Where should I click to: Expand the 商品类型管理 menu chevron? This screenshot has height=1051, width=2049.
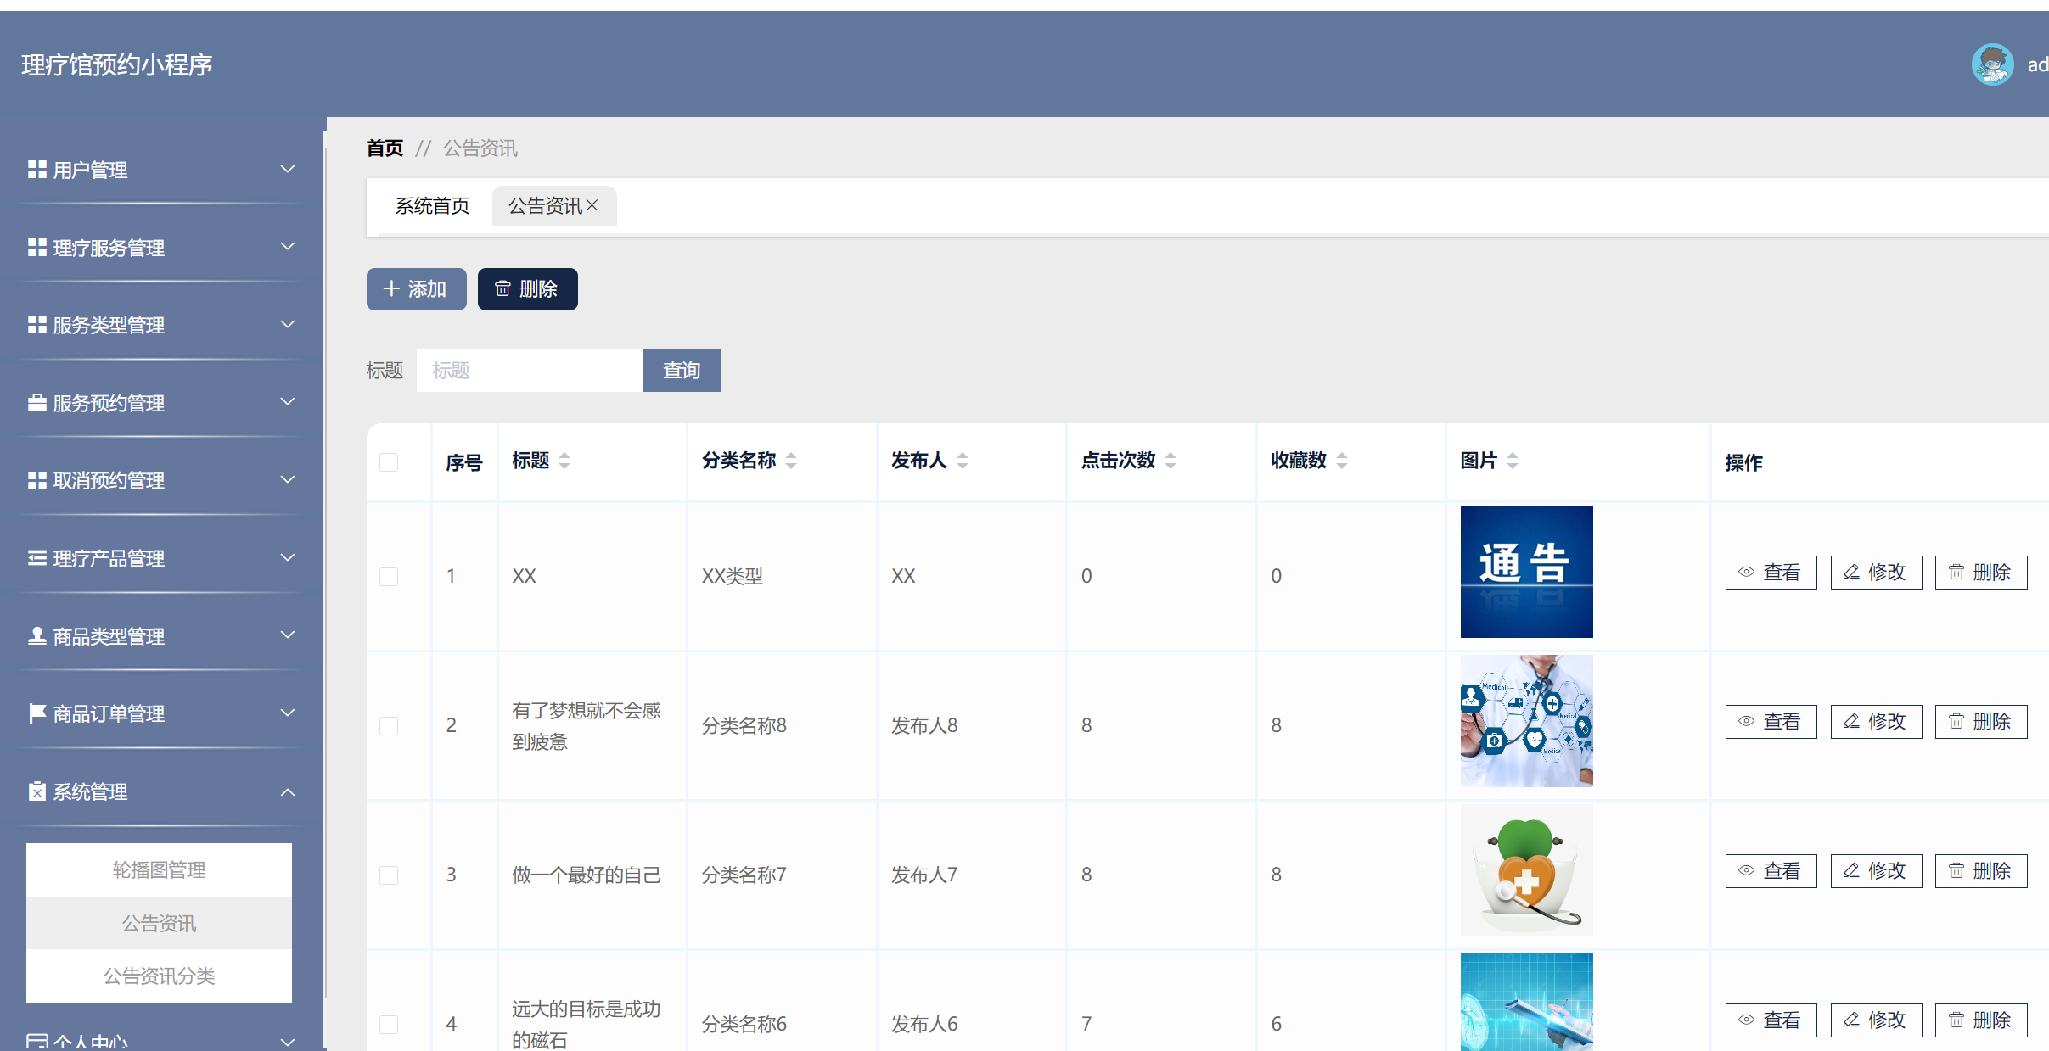288,635
